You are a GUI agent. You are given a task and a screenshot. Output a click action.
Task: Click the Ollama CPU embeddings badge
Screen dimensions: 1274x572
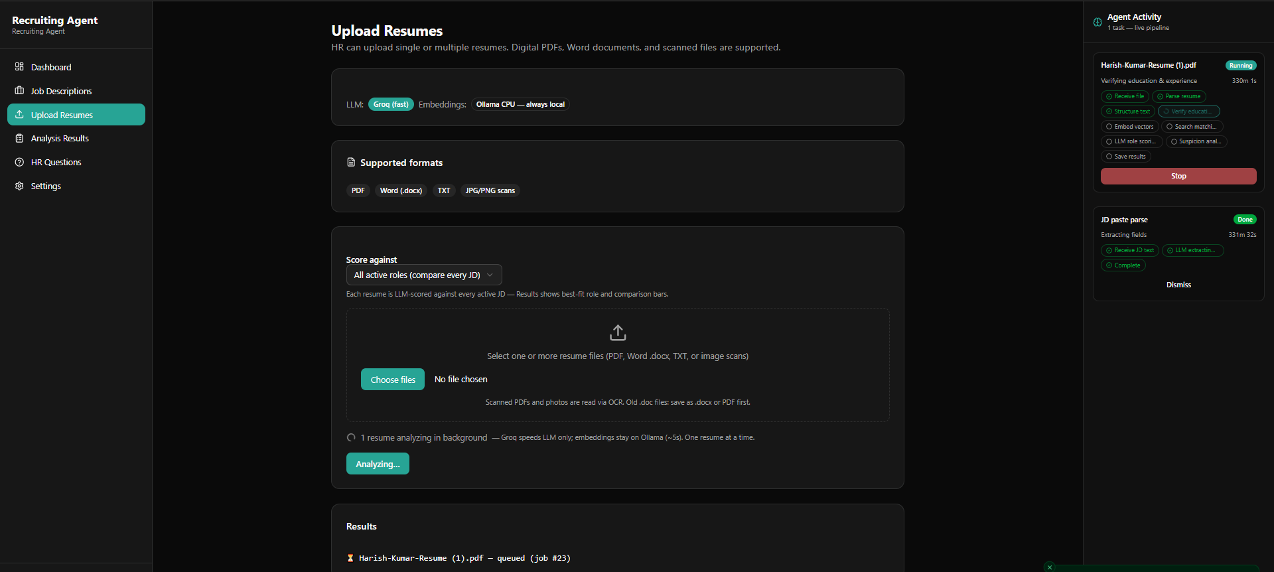[x=520, y=104]
